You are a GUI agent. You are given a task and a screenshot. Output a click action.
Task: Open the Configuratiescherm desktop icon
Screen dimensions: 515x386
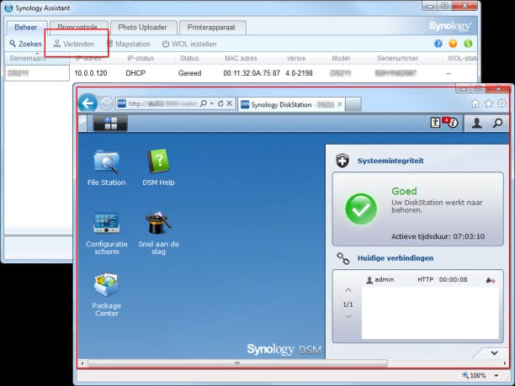point(106,234)
